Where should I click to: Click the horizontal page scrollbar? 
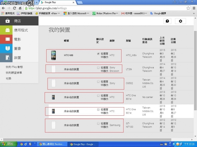click(x=87, y=139)
